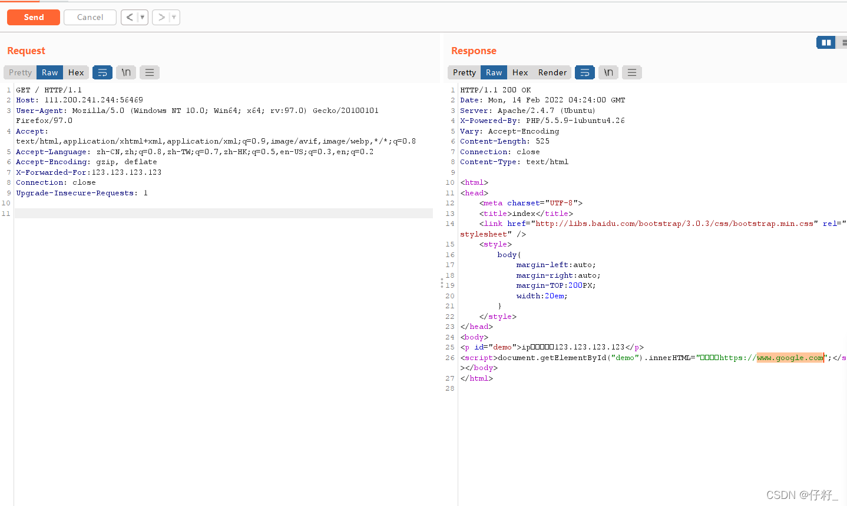The height and width of the screenshot is (506, 847).
Task: Click the '<title>index</title>' Response line
Action: click(x=526, y=214)
